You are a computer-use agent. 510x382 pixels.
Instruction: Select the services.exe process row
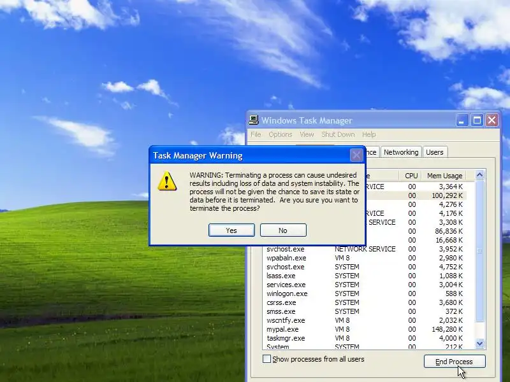pos(365,285)
